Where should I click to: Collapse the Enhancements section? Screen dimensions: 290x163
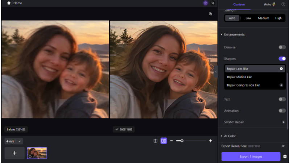(x=221, y=34)
